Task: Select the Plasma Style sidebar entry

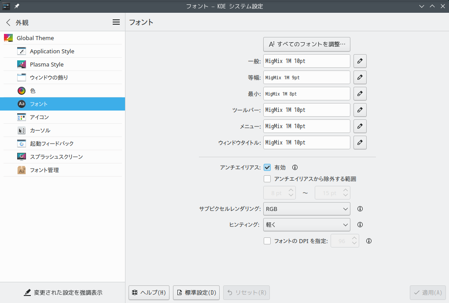Action: click(63, 64)
